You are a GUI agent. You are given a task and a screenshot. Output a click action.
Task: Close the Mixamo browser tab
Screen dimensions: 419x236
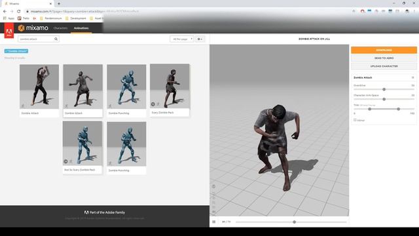(x=50, y=4)
